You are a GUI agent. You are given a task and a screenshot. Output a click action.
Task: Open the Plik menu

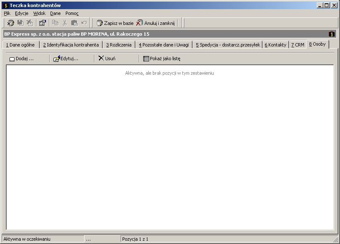tap(7, 13)
